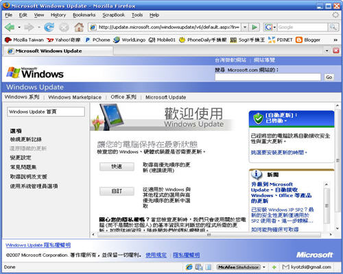343x274 pixels.
Task: Open the ScrapBook menu
Action: tap(113, 15)
